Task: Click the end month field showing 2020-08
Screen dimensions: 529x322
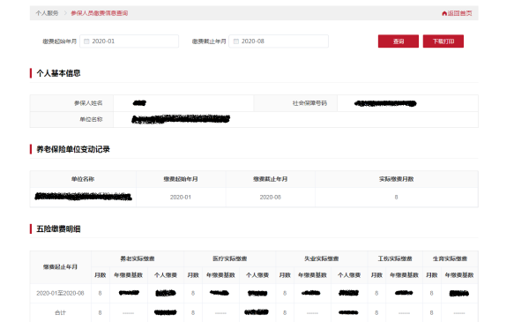Action: (279, 41)
